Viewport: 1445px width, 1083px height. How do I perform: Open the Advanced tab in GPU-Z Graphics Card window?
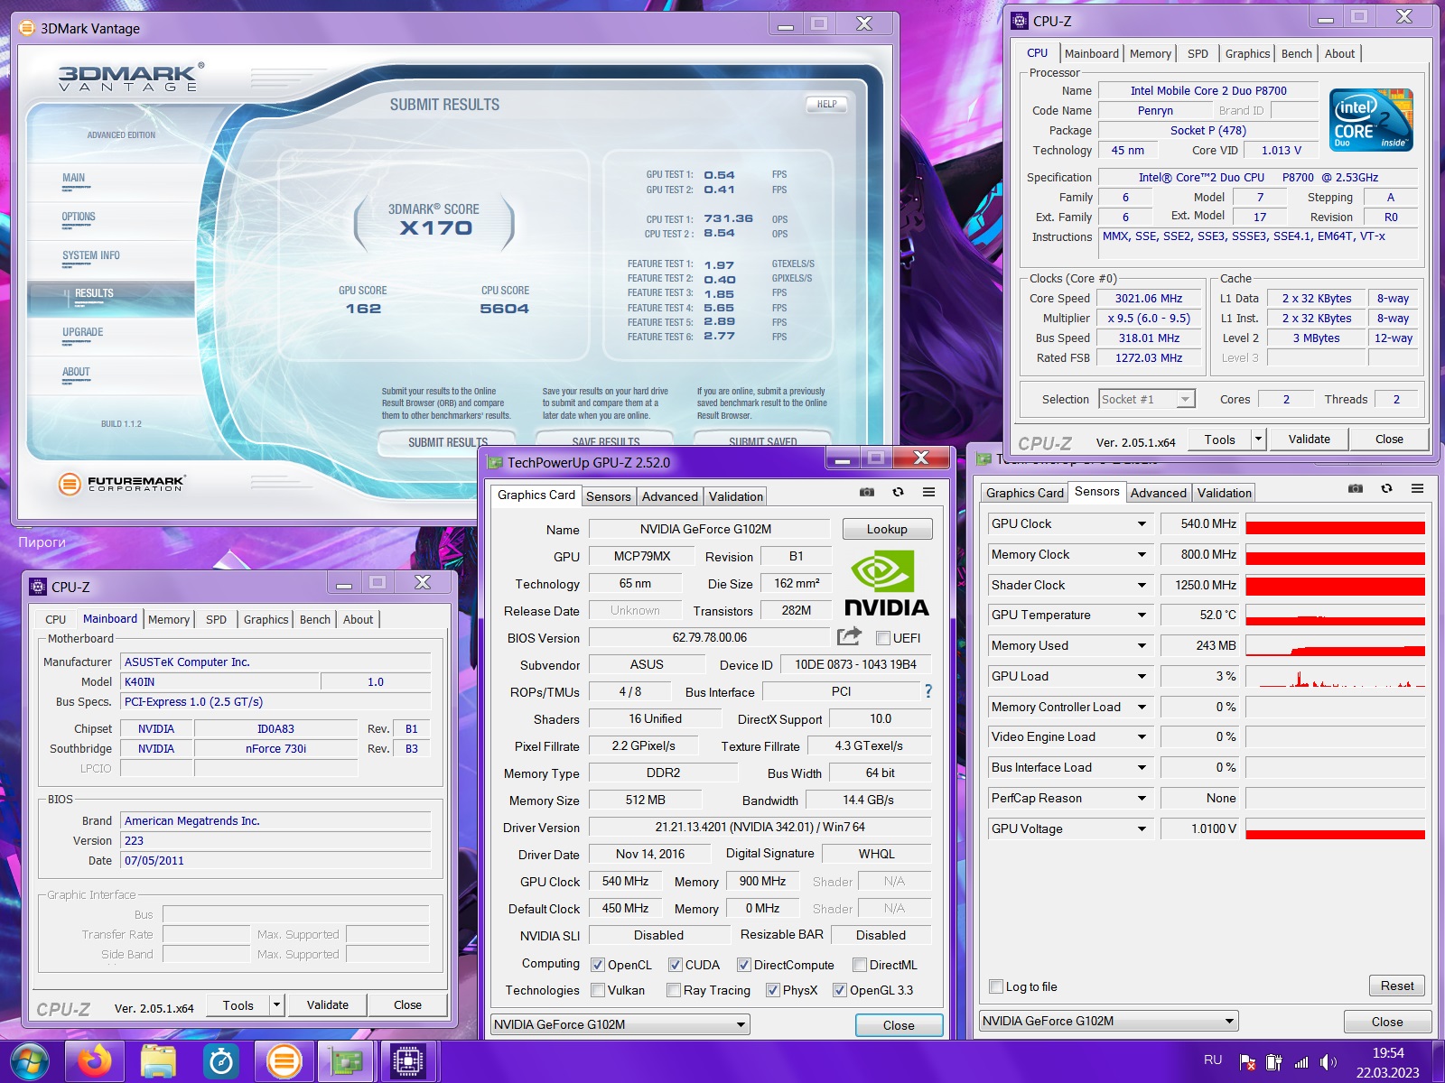669,496
